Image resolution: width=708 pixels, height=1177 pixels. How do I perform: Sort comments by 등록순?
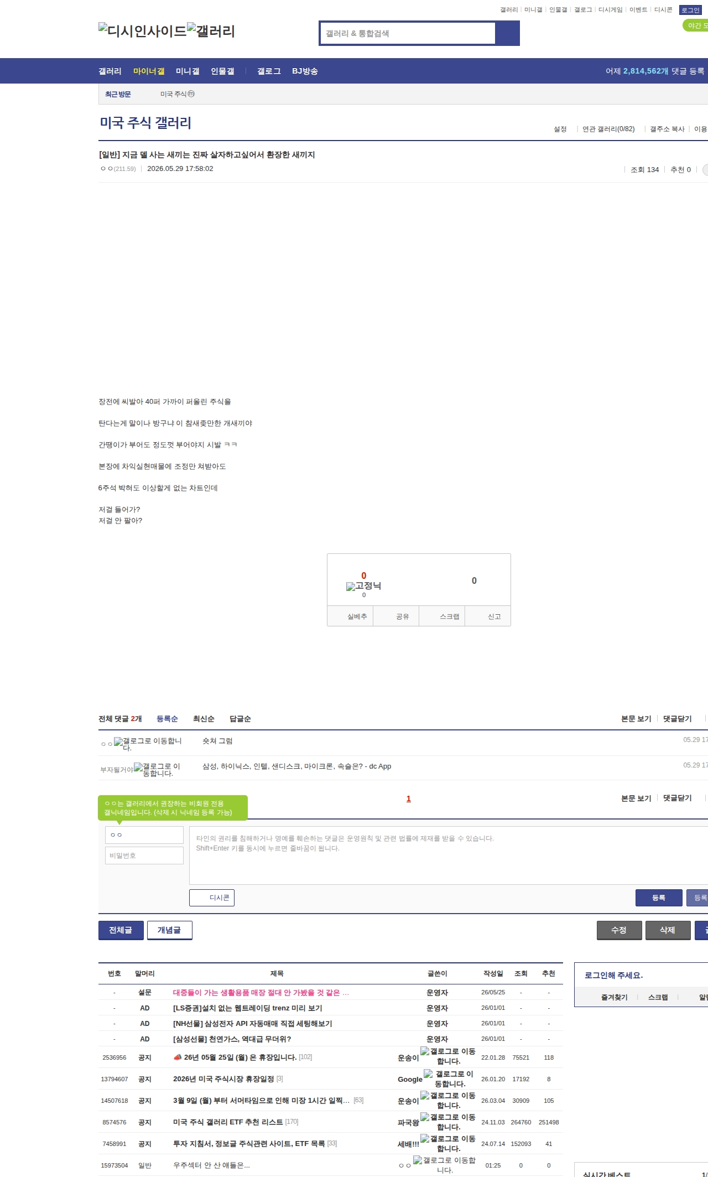(167, 718)
